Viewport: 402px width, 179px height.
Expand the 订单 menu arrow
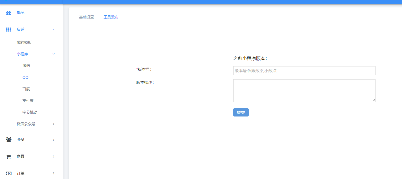pyautogui.click(x=53, y=173)
